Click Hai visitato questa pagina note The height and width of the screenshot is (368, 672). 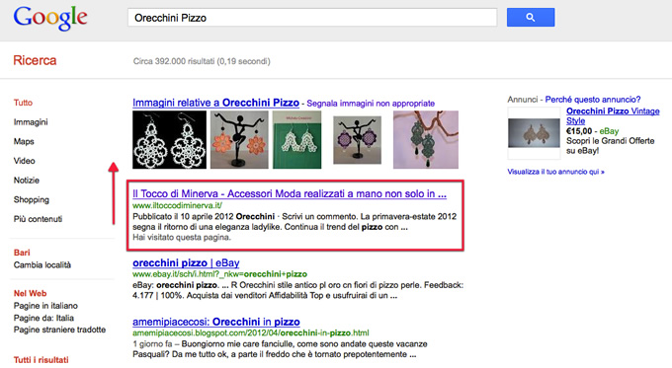[x=182, y=238]
